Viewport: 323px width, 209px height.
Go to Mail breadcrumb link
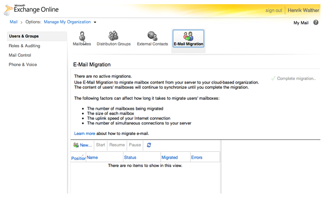(x=14, y=22)
